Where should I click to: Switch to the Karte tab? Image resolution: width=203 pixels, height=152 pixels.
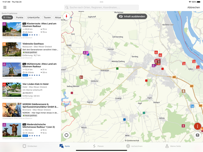(x=65, y=146)
